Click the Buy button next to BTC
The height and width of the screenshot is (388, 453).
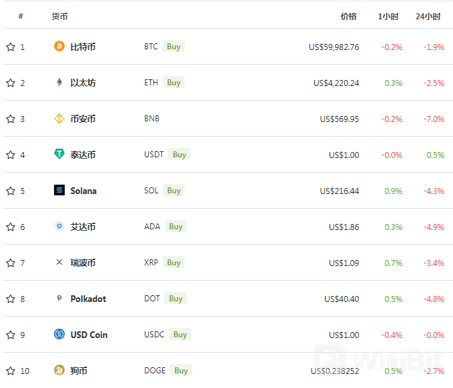coord(173,46)
